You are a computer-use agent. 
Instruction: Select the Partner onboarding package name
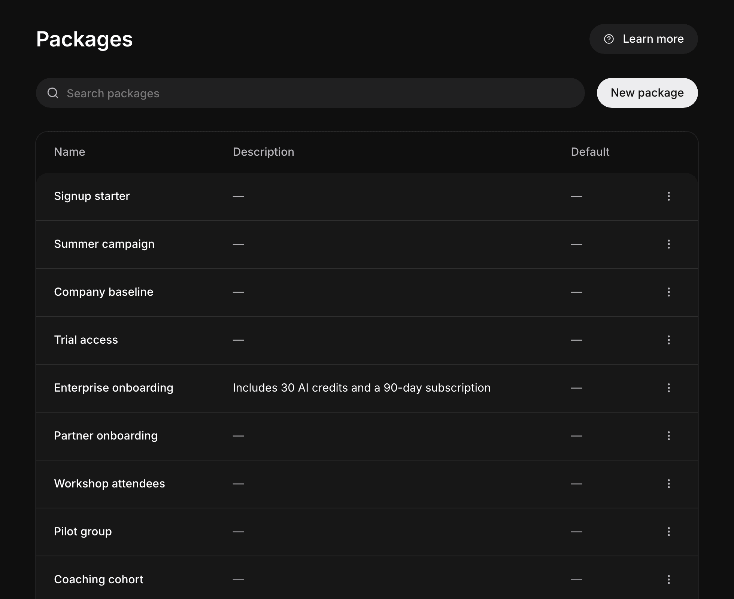(106, 436)
